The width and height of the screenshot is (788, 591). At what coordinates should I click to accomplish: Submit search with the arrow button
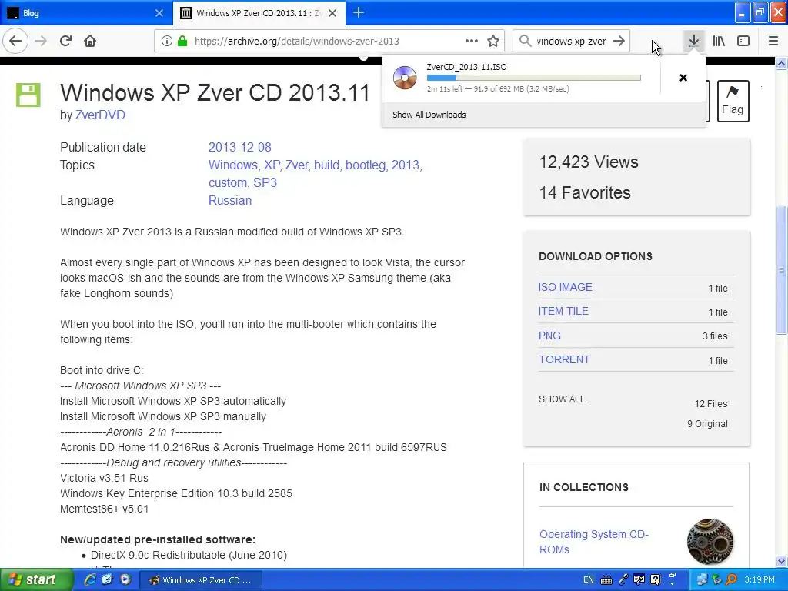pos(619,42)
